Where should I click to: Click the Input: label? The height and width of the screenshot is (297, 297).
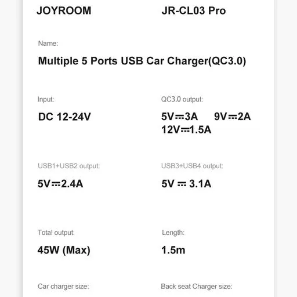46,99
